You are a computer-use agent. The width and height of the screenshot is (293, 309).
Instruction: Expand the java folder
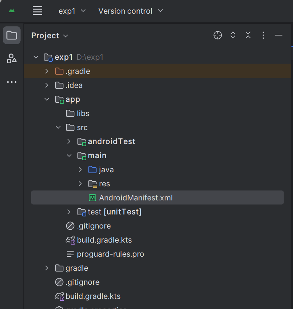coord(80,170)
